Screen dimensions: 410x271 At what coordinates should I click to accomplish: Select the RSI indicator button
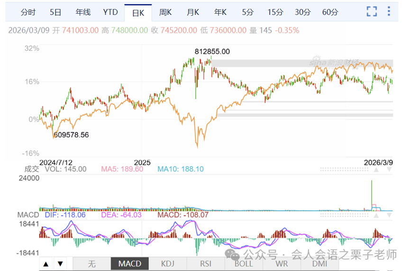(206, 264)
